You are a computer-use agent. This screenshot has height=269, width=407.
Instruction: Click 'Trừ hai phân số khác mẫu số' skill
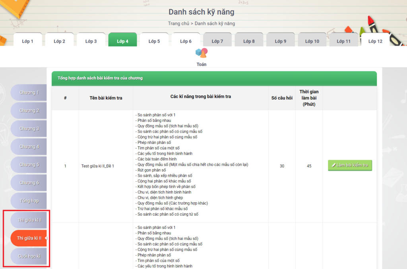click(x=162, y=209)
